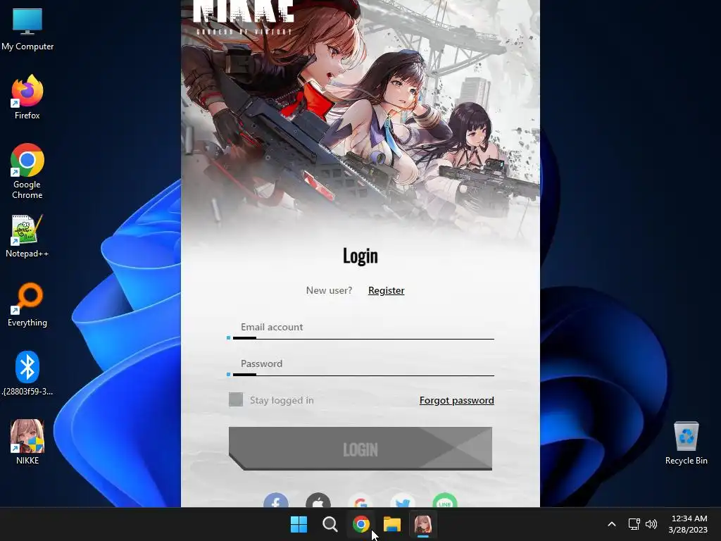Open network status tray icon
This screenshot has width=721, height=541.
tap(634, 524)
